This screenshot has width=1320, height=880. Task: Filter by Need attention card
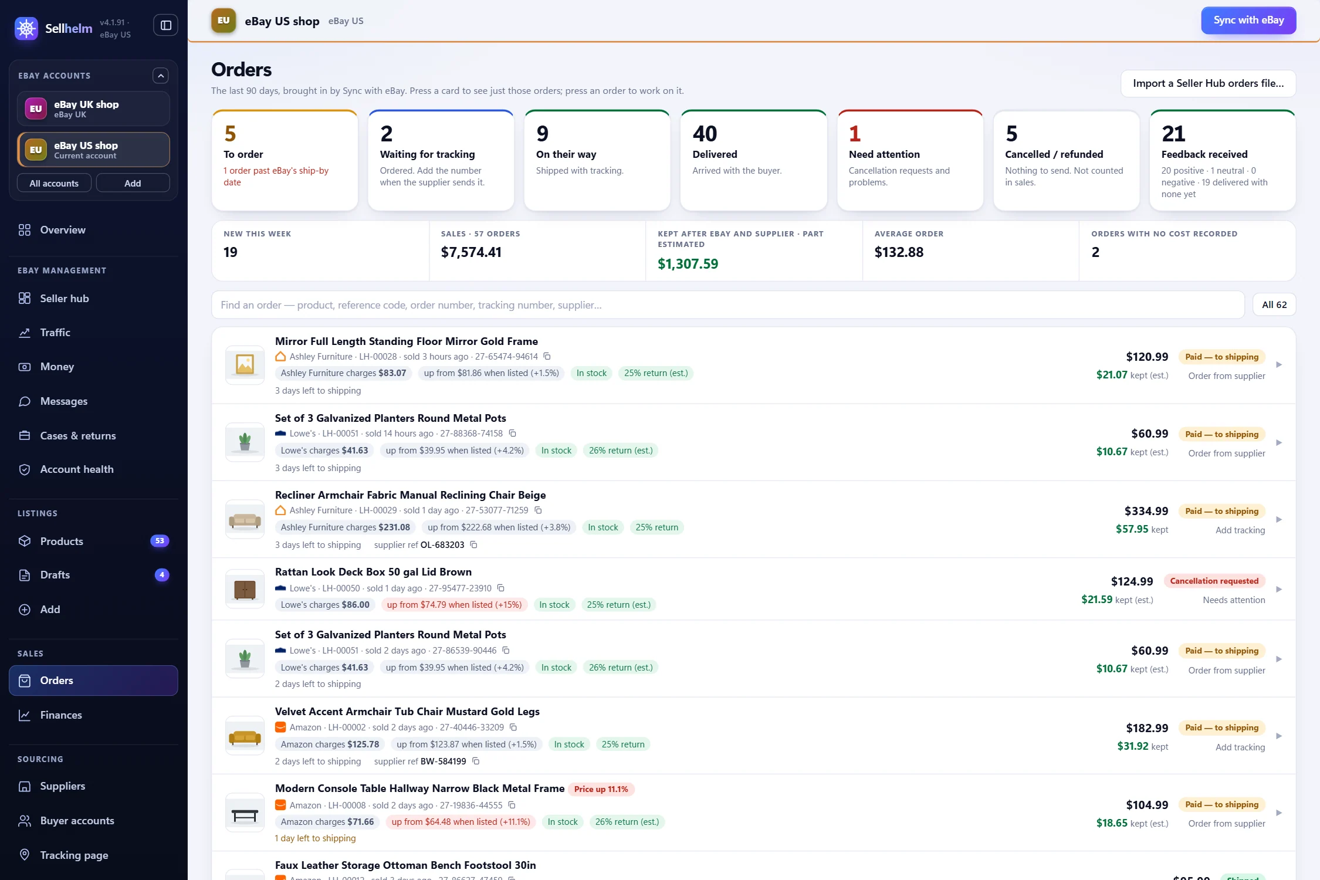[x=910, y=160]
